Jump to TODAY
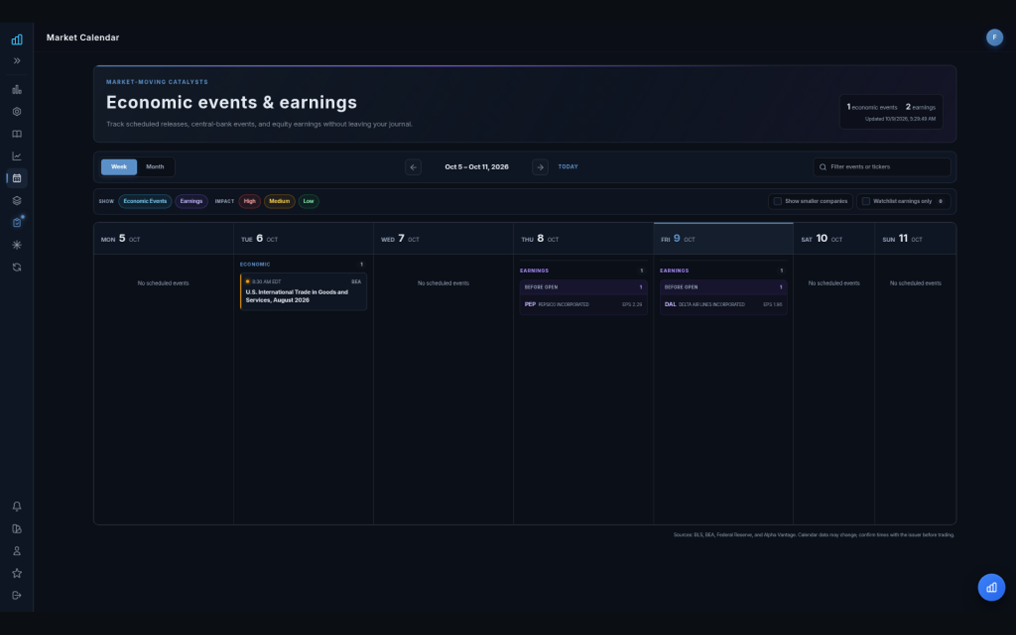Image resolution: width=1016 pixels, height=635 pixels. (568, 167)
